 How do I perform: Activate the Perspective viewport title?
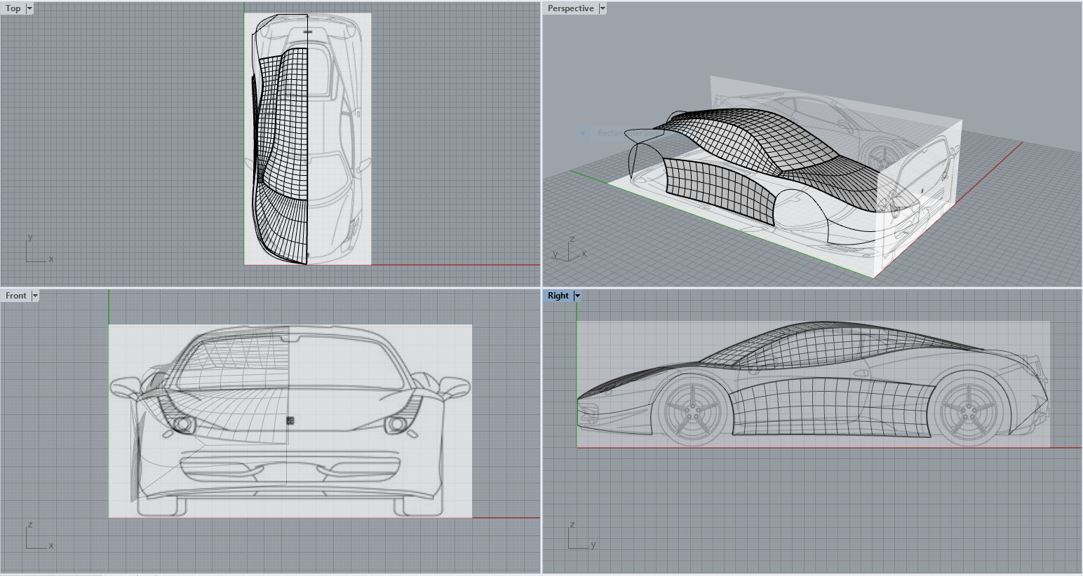[570, 8]
